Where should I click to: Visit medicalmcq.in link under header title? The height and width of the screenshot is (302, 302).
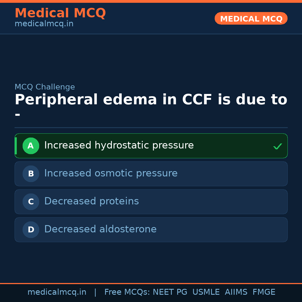tap(44, 24)
